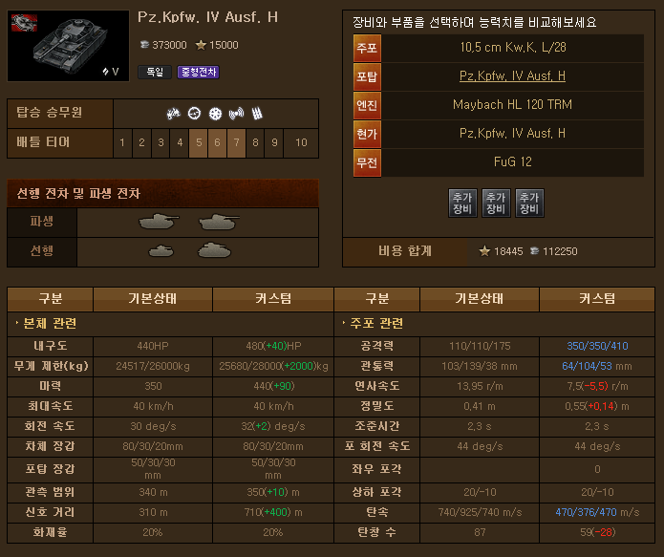Viewport: 664px width, 557px height.
Task: Open the main gun 10,5 cm Kw.K. L/28 selector
Action: point(513,48)
